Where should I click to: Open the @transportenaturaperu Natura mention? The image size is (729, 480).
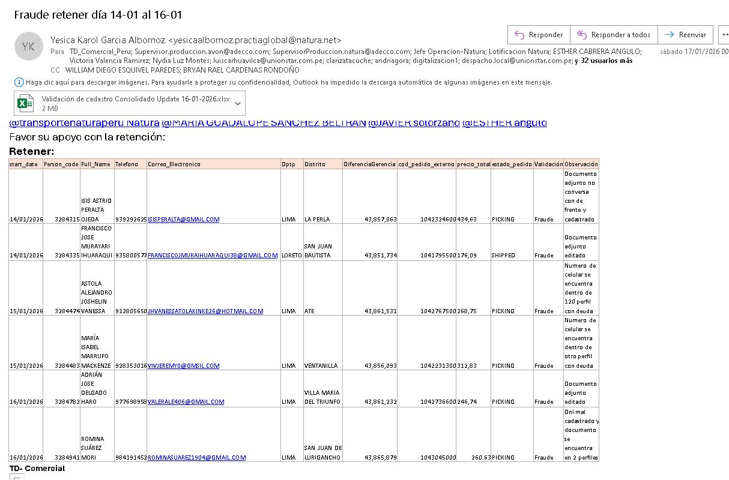point(84,123)
